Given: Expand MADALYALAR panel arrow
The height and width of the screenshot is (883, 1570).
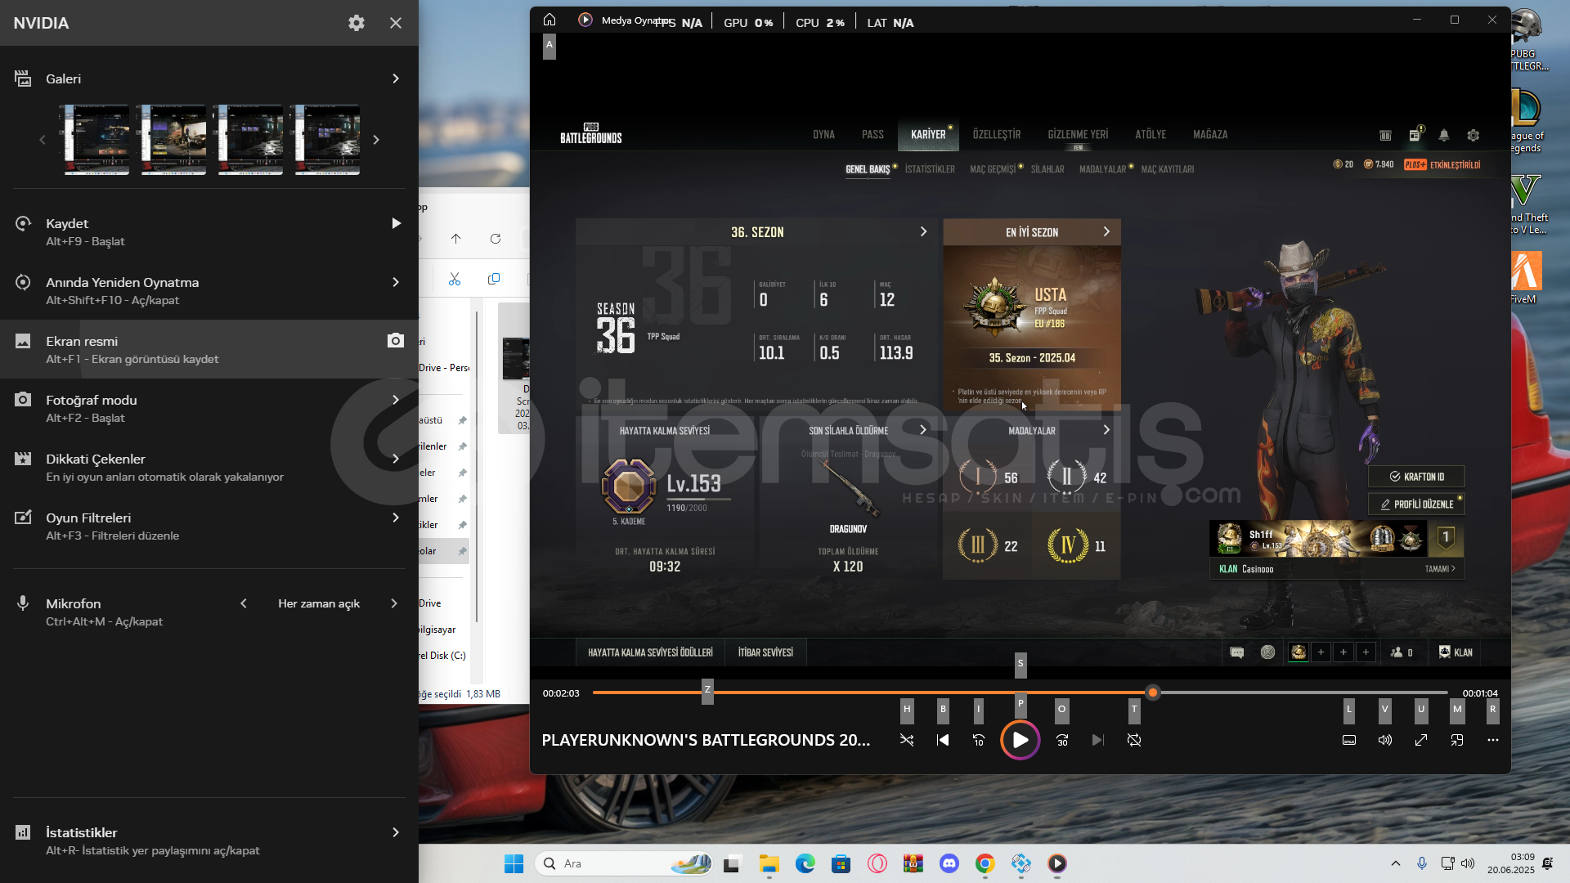Looking at the screenshot, I should tap(1106, 430).
